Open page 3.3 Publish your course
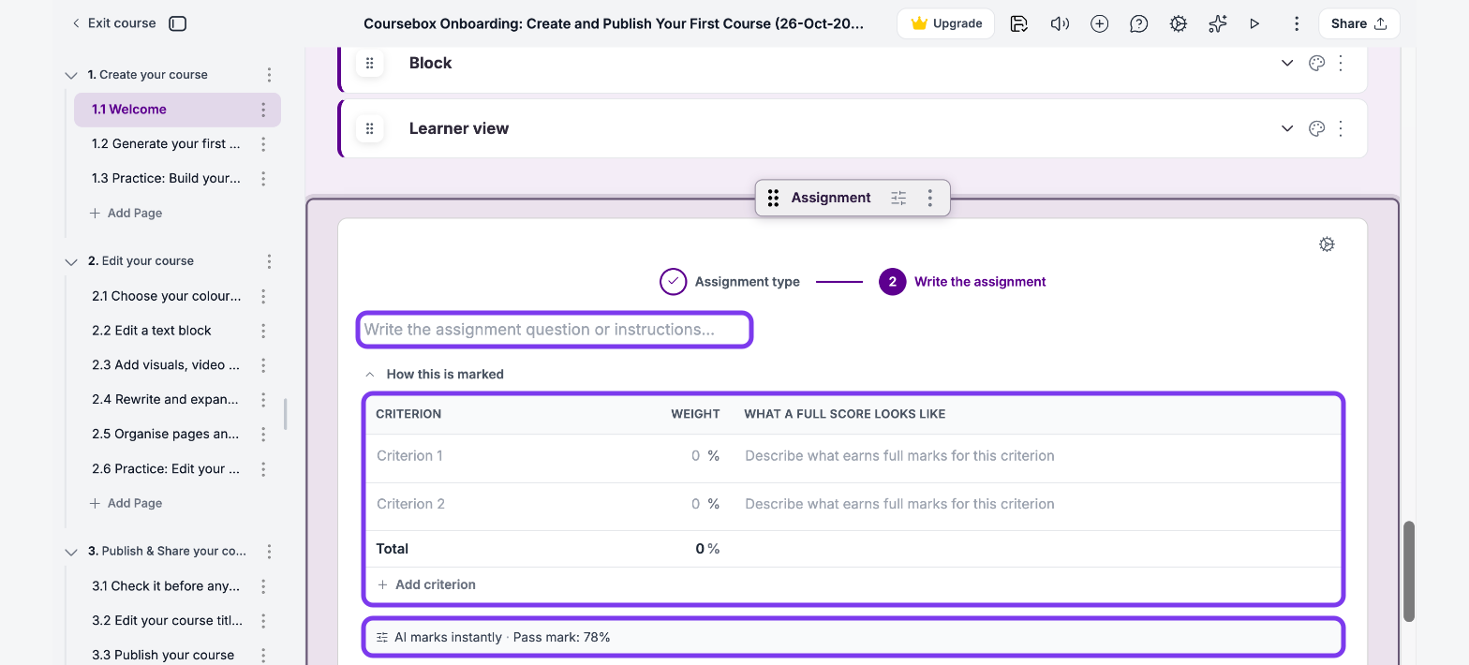Screen dimensions: 1469x665 [x=163, y=655]
